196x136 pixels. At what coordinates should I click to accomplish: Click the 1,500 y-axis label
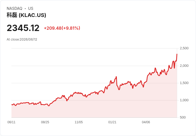184,83
